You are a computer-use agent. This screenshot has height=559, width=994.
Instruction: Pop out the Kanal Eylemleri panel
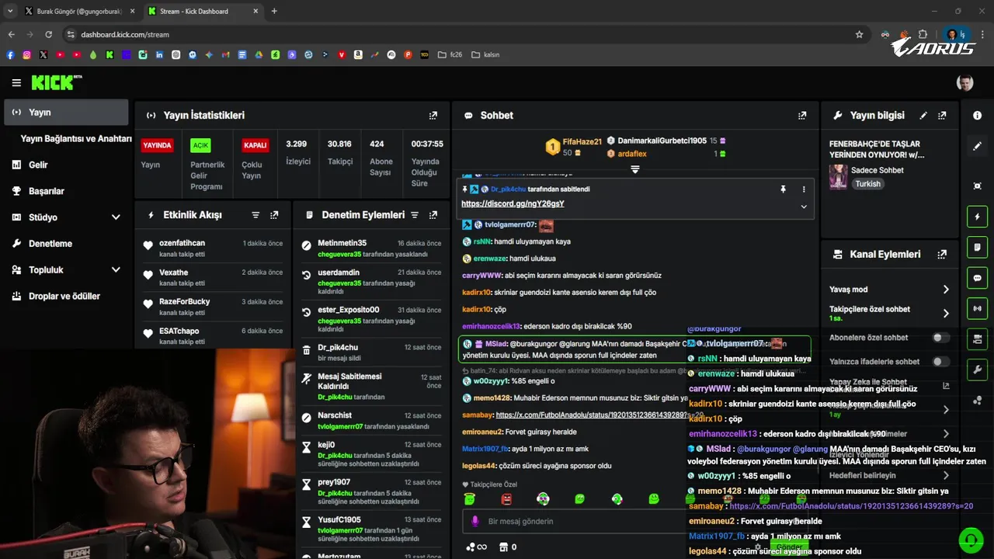(942, 255)
